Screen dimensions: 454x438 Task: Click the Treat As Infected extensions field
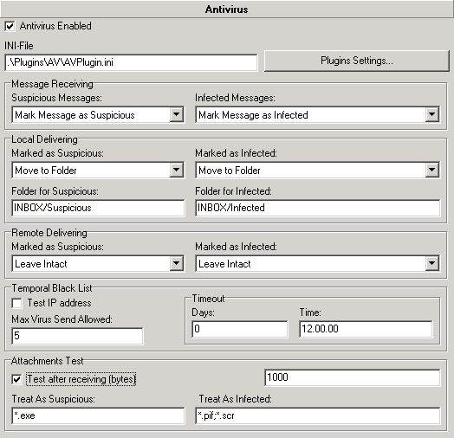point(318,416)
